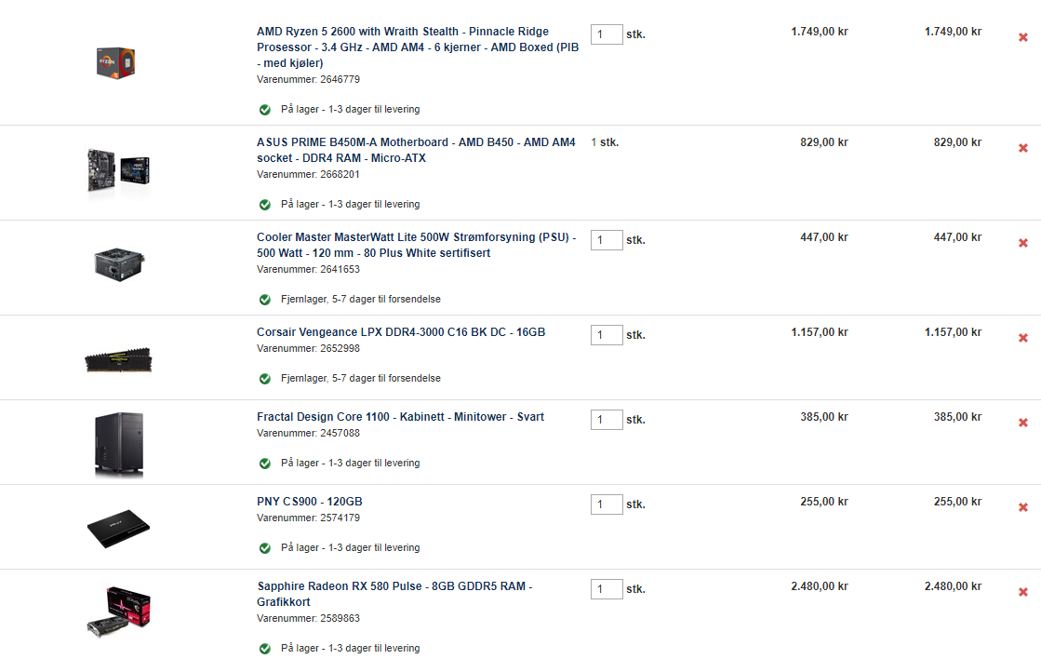Remove ASUS PRIME B450M-A motherboard from cart

pyautogui.click(x=1023, y=148)
